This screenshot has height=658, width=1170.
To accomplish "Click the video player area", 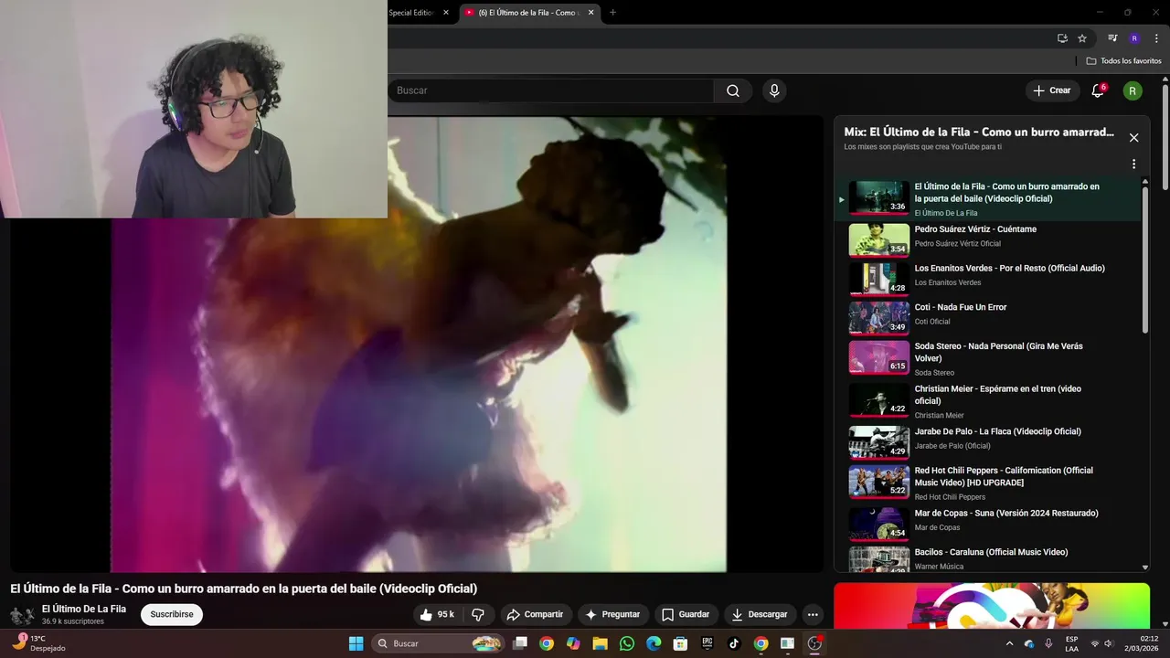I will (x=417, y=344).
